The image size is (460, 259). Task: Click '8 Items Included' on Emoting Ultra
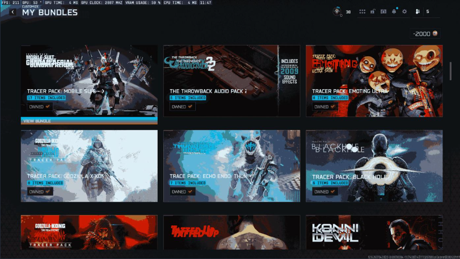pyautogui.click(x=330, y=98)
